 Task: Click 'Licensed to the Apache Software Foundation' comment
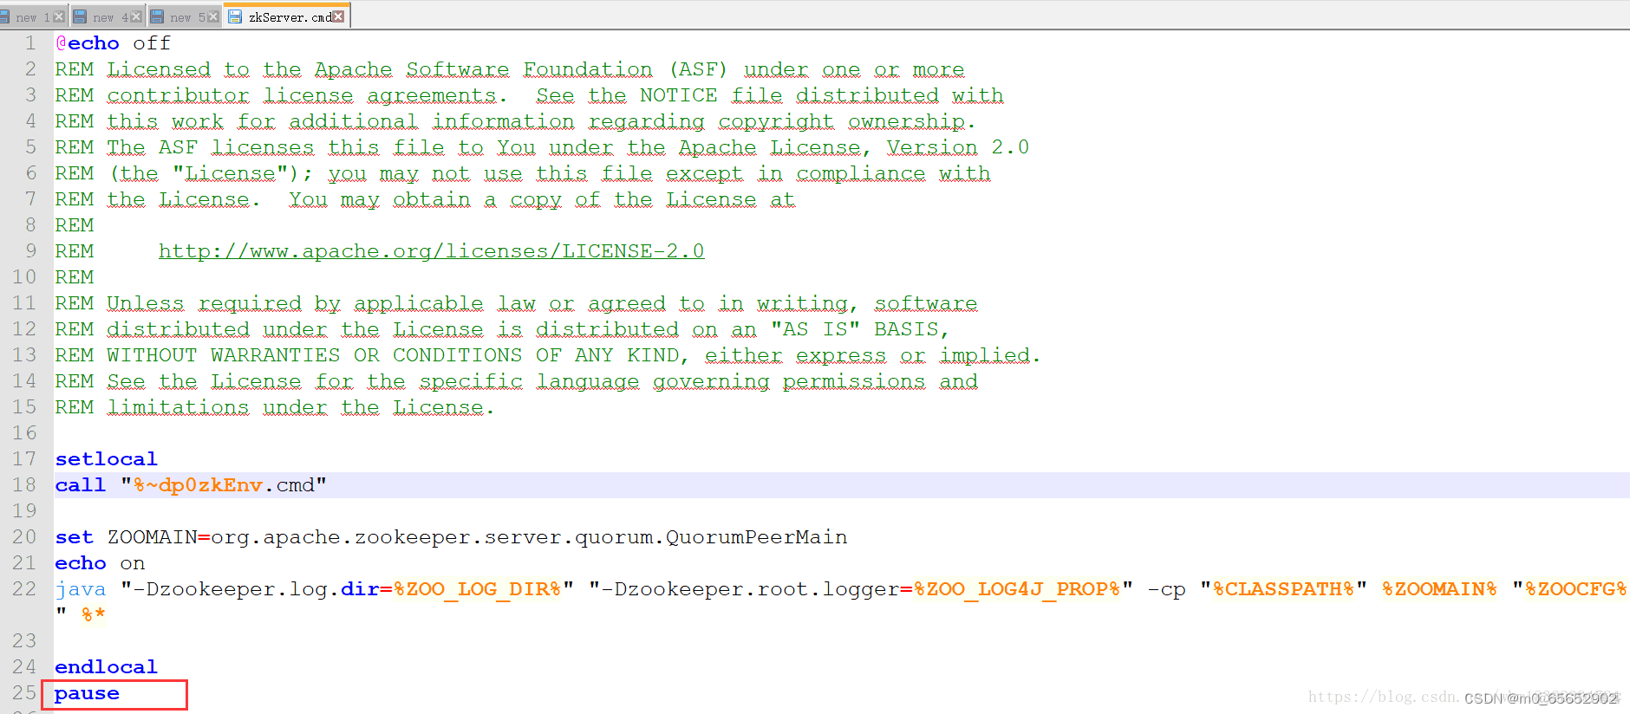point(380,69)
